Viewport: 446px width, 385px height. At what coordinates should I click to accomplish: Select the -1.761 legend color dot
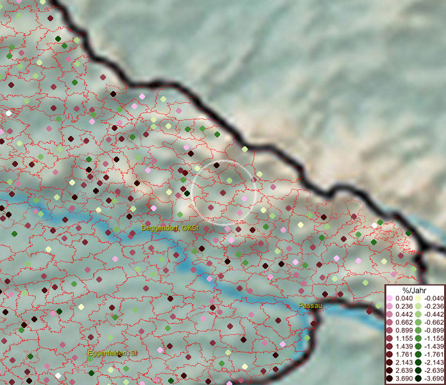pos(418,355)
